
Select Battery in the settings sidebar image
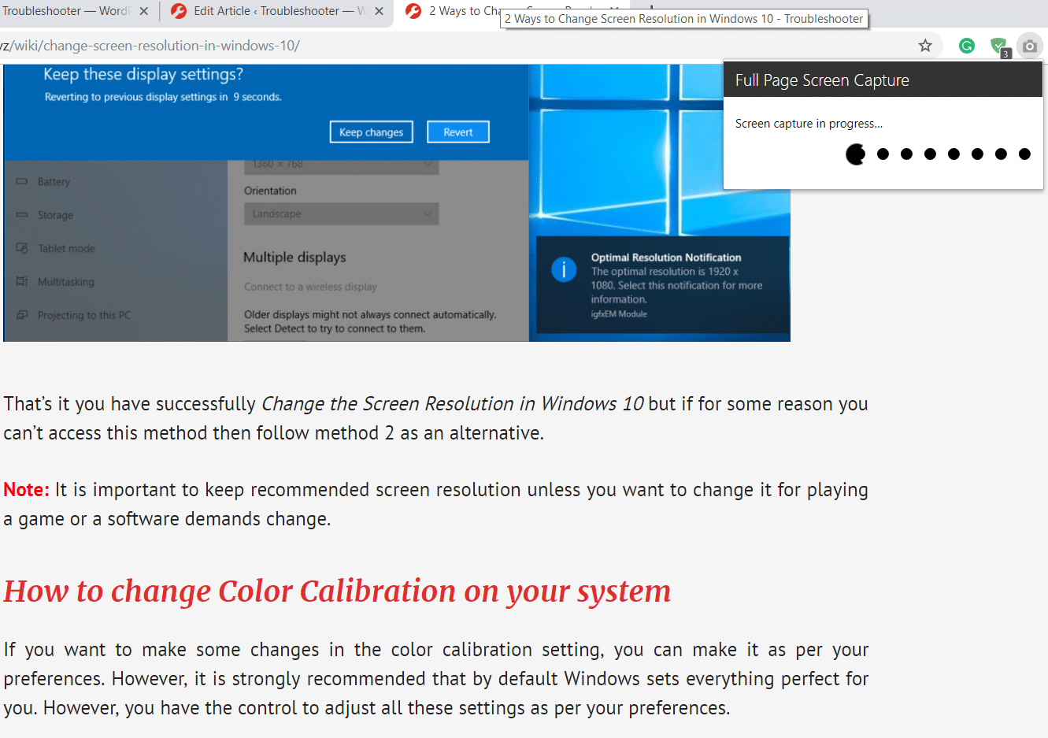point(54,182)
